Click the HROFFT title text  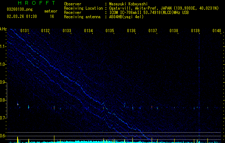point(36,3)
